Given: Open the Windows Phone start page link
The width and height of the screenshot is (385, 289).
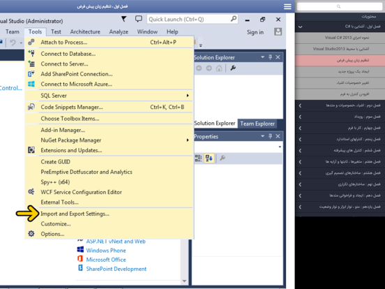Looking at the screenshot, I should 106,251.
